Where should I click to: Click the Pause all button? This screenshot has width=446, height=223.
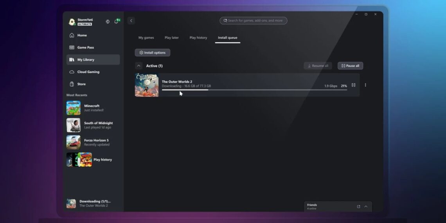[x=350, y=66]
